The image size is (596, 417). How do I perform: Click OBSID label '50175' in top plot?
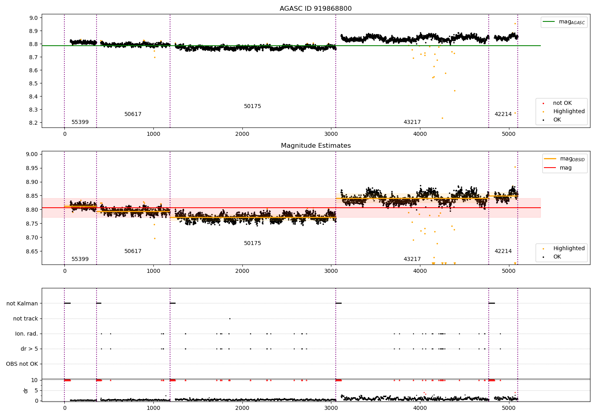[x=252, y=106]
